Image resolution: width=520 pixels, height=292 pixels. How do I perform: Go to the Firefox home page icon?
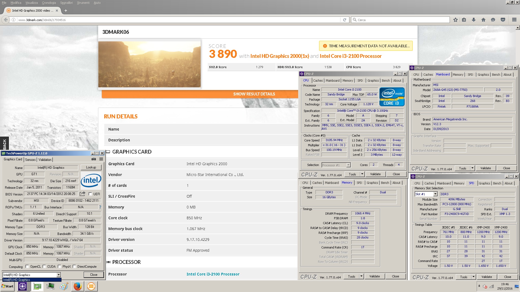pyautogui.click(x=483, y=20)
